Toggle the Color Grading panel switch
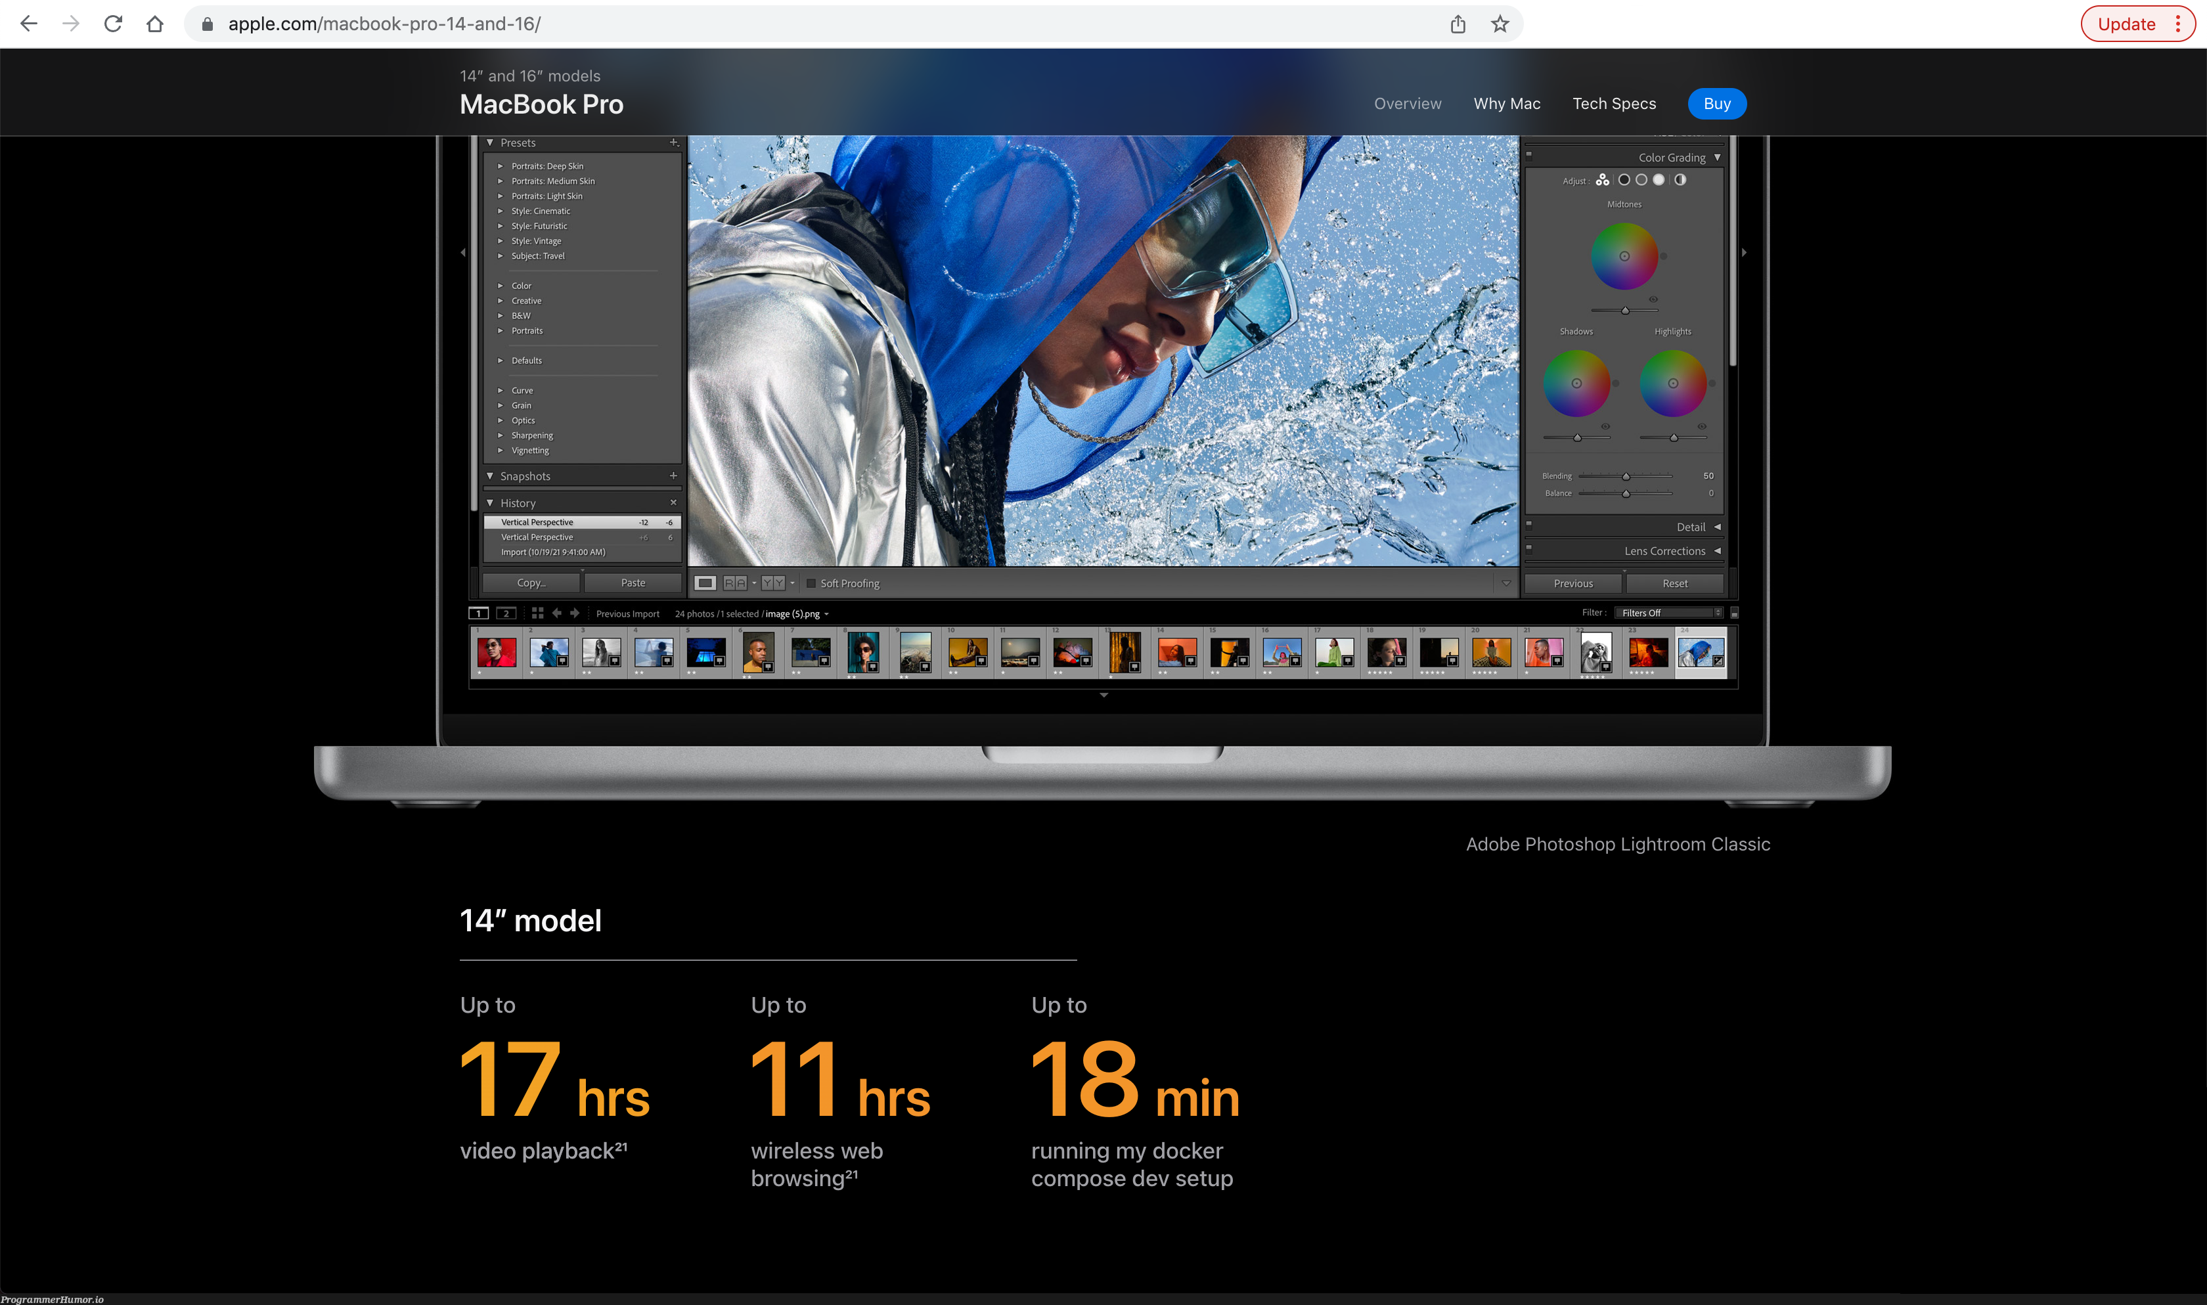 pyautogui.click(x=1529, y=155)
